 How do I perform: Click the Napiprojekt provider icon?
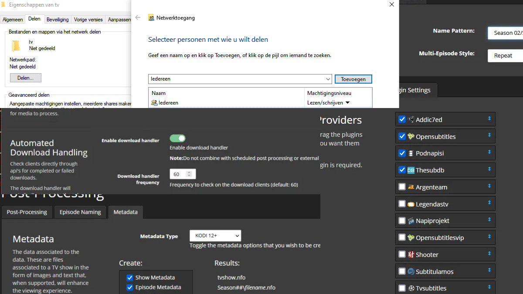point(411,221)
